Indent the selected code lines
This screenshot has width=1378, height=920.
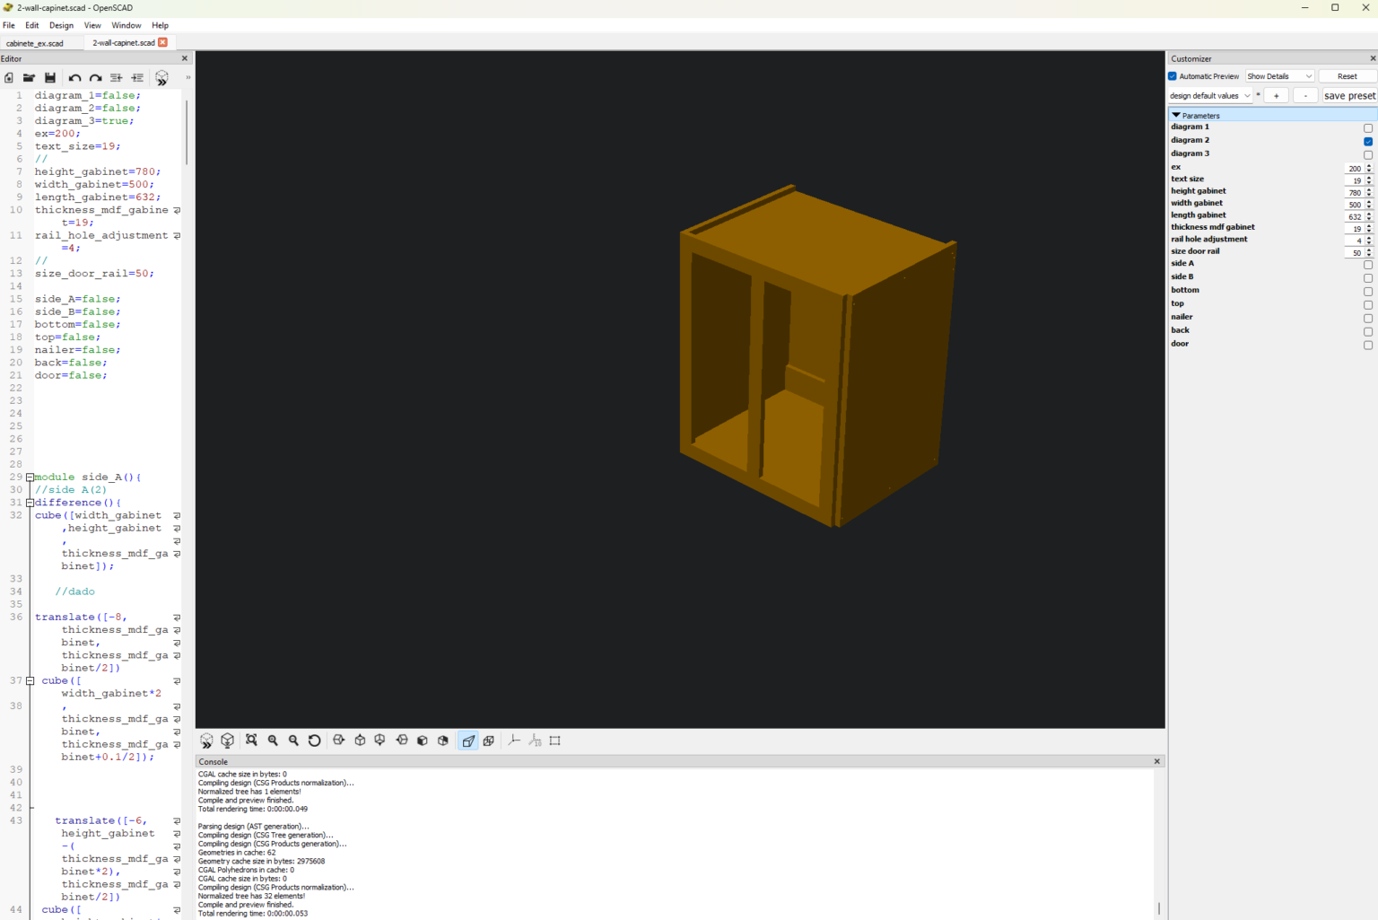(137, 78)
